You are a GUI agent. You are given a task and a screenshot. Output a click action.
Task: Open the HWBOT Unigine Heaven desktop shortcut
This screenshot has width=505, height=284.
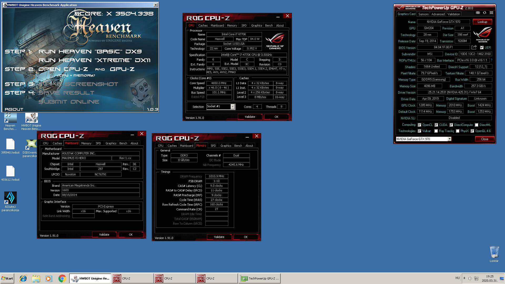tap(31, 121)
